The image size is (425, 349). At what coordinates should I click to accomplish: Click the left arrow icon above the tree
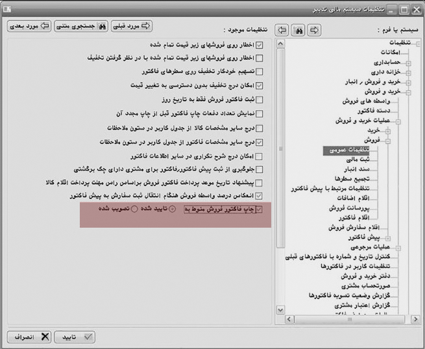point(282,30)
